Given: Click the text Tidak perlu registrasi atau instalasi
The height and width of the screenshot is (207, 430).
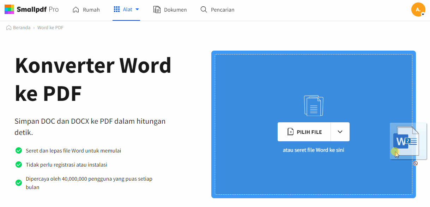Looking at the screenshot, I should coord(66,165).
